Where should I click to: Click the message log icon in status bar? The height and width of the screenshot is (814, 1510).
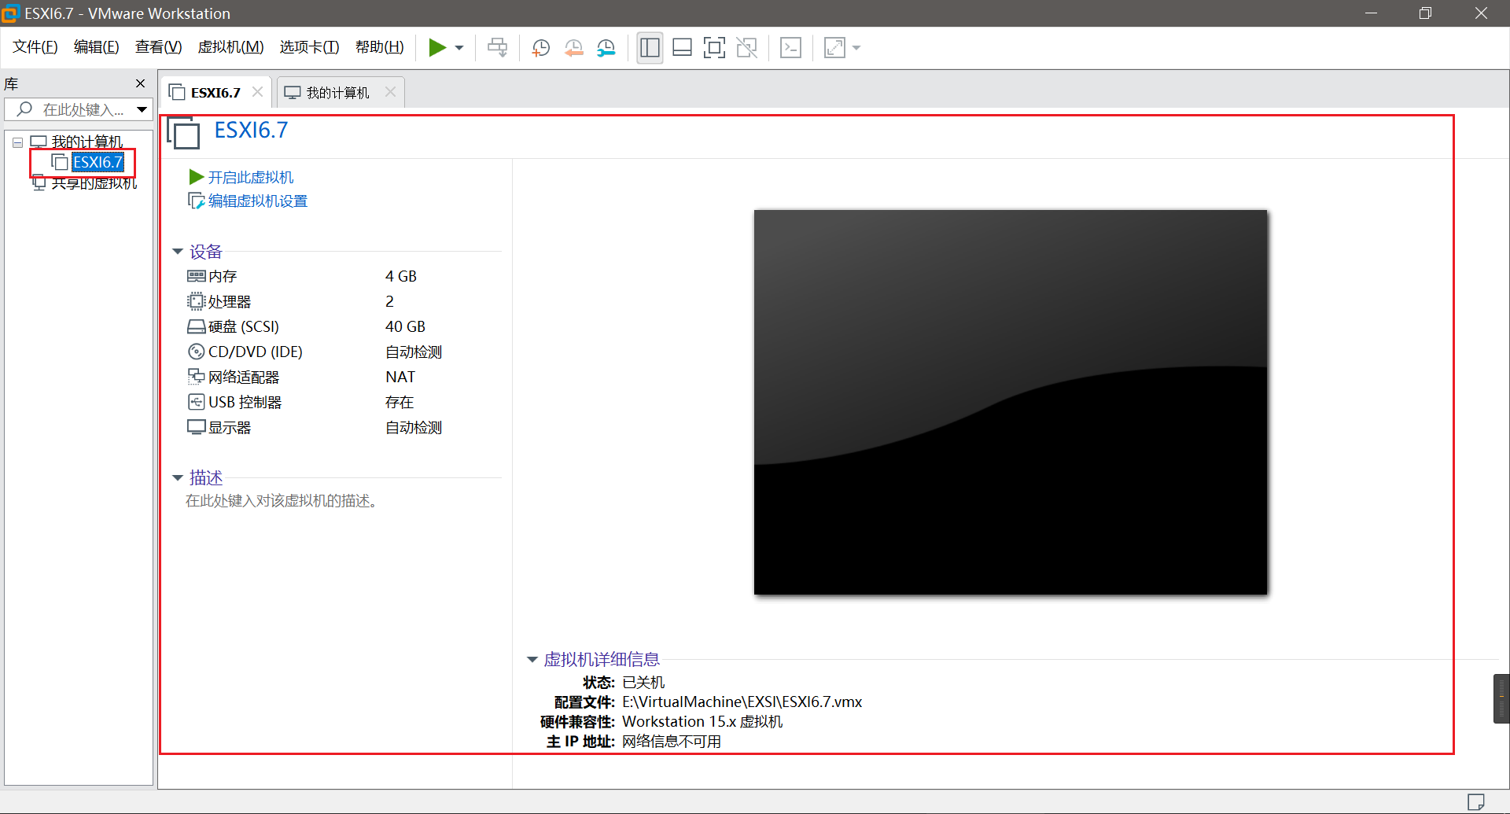pos(1476,801)
